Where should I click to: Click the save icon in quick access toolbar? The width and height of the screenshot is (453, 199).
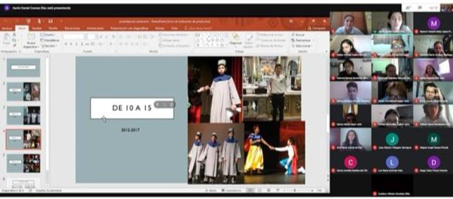click(x=51, y=21)
